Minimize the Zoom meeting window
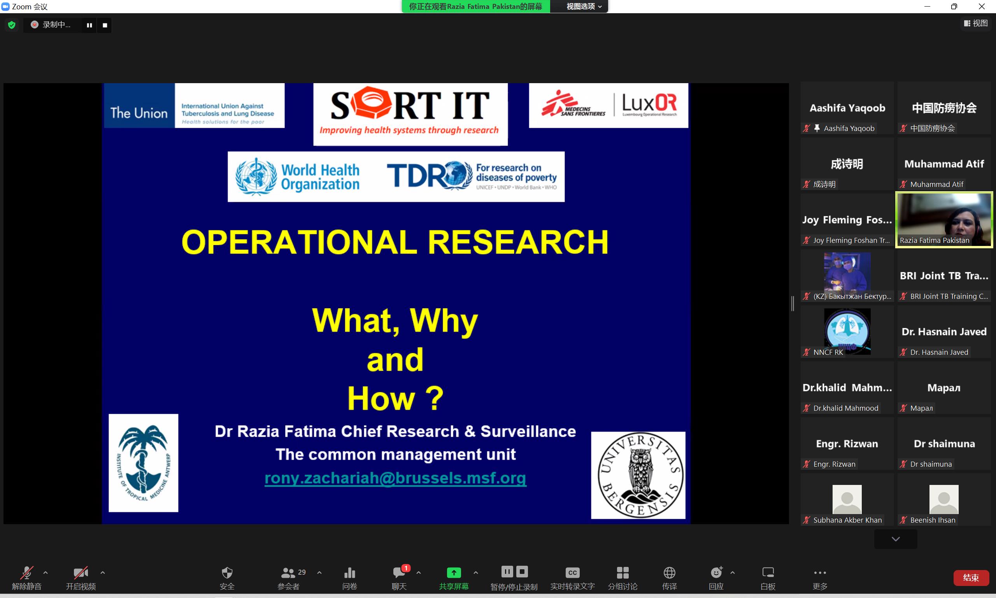 (927, 7)
